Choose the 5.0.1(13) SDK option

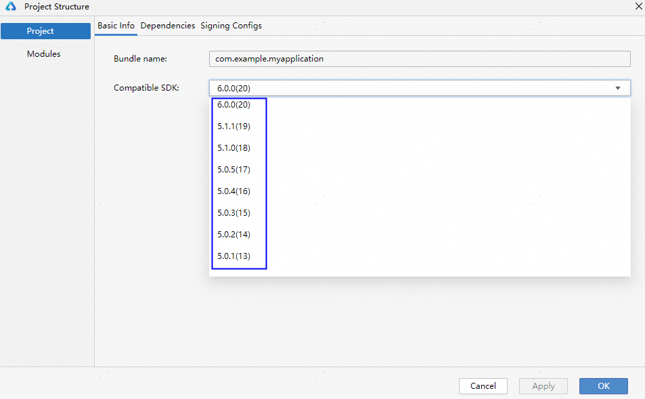click(234, 256)
